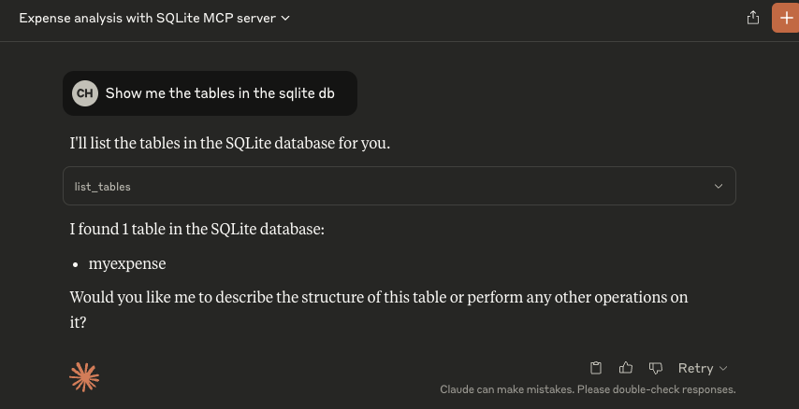Click the share chat icon
Screen dimensions: 799x409
(752, 18)
